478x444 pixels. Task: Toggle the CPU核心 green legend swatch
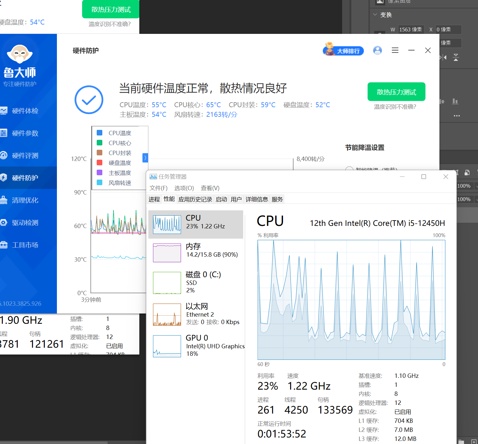[x=100, y=143]
